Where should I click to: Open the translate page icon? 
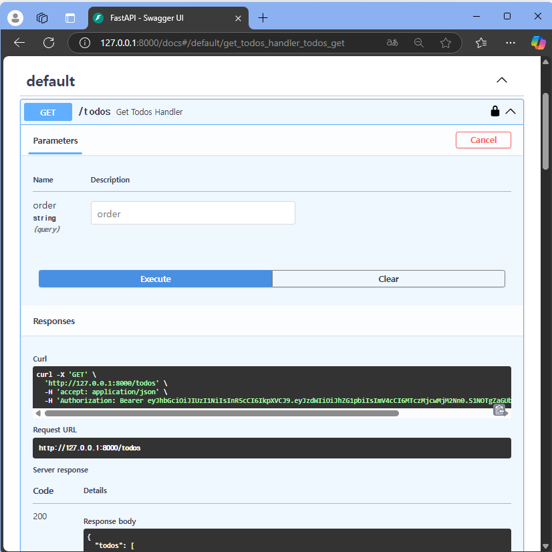coord(392,43)
